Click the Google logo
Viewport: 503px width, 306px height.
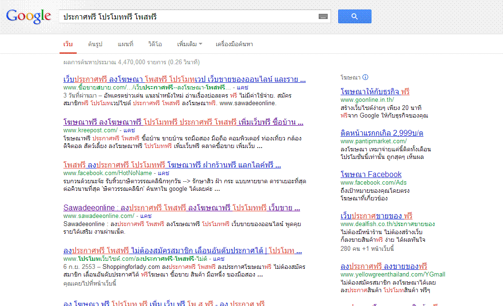pyautogui.click(x=28, y=16)
